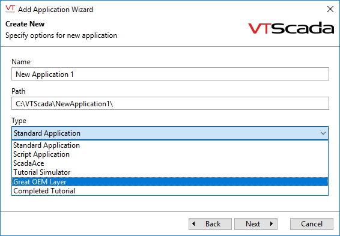Viewport: 340px width, 236px height.
Task: Select Script Application type
Action: [170, 154]
